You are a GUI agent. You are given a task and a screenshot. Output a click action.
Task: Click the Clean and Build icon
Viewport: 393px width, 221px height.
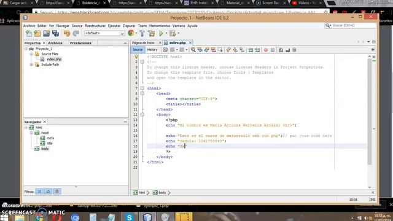(152, 33)
